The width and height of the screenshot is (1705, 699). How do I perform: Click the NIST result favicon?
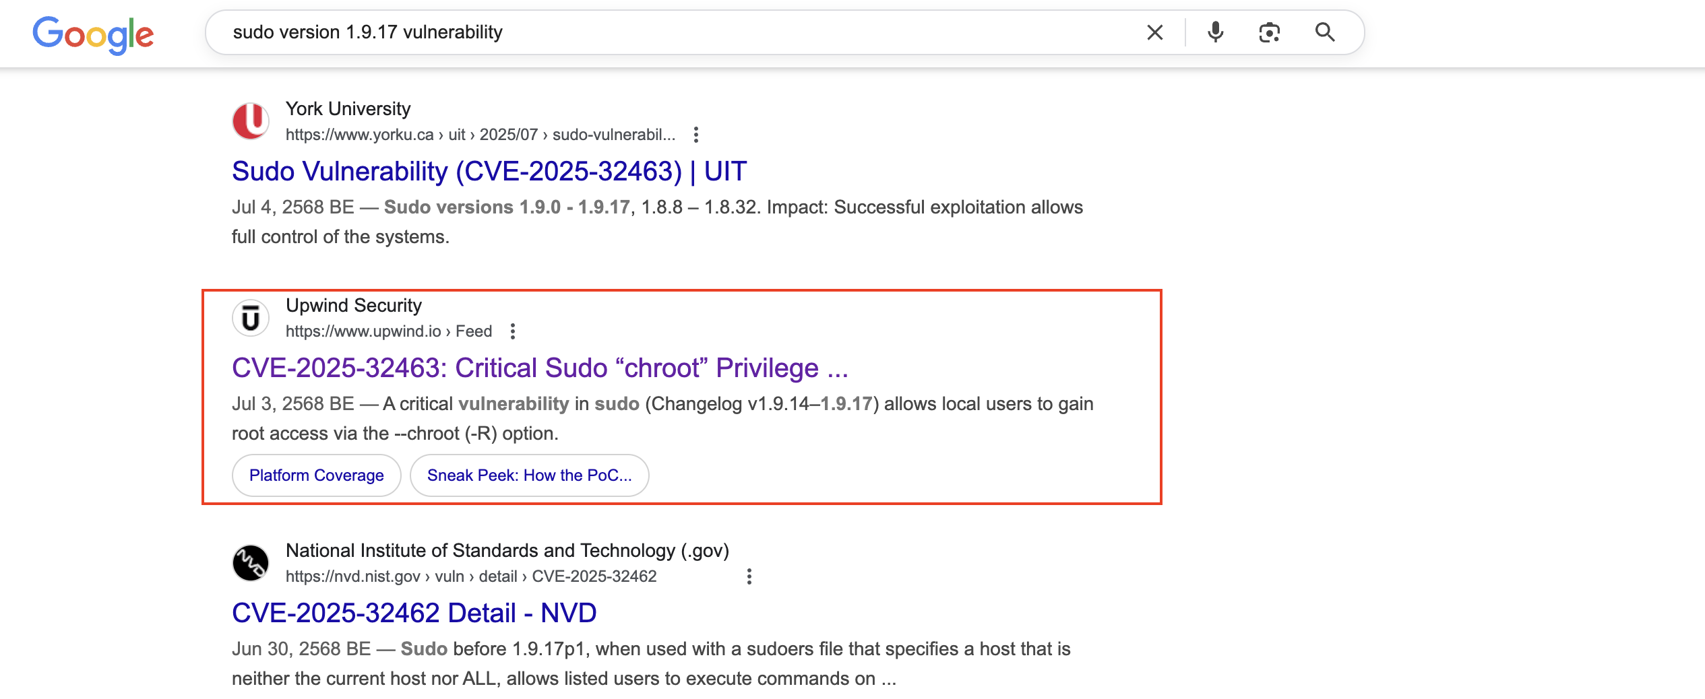[251, 563]
